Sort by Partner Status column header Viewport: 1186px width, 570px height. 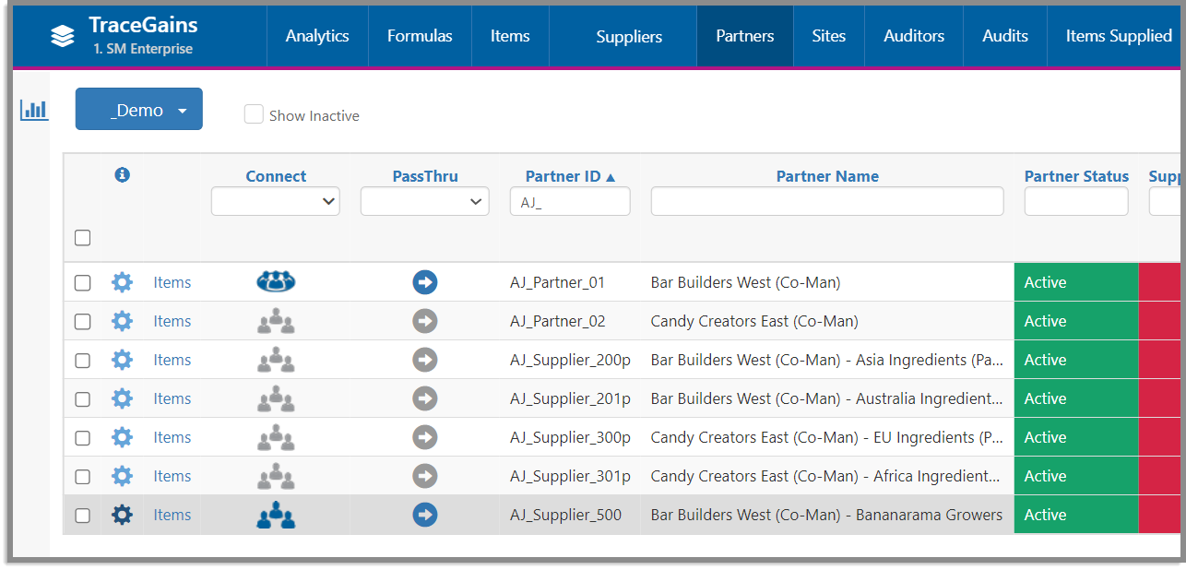coord(1076,176)
